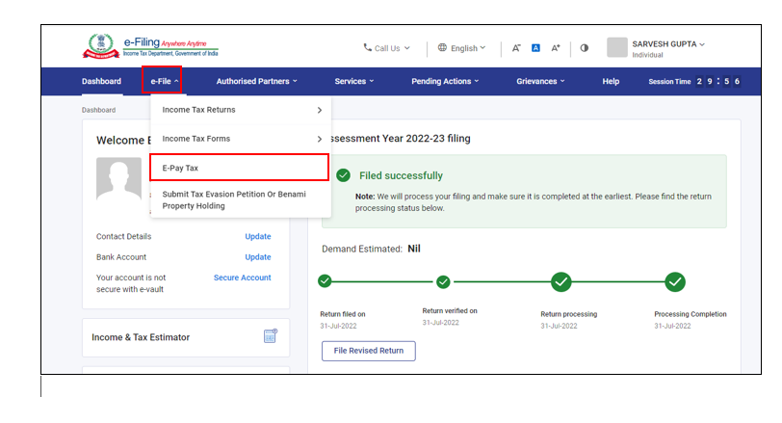This screenshot has height=423, width=782.
Task: Open the Sarvesh Gupta account dropdown
Action: tap(668, 44)
